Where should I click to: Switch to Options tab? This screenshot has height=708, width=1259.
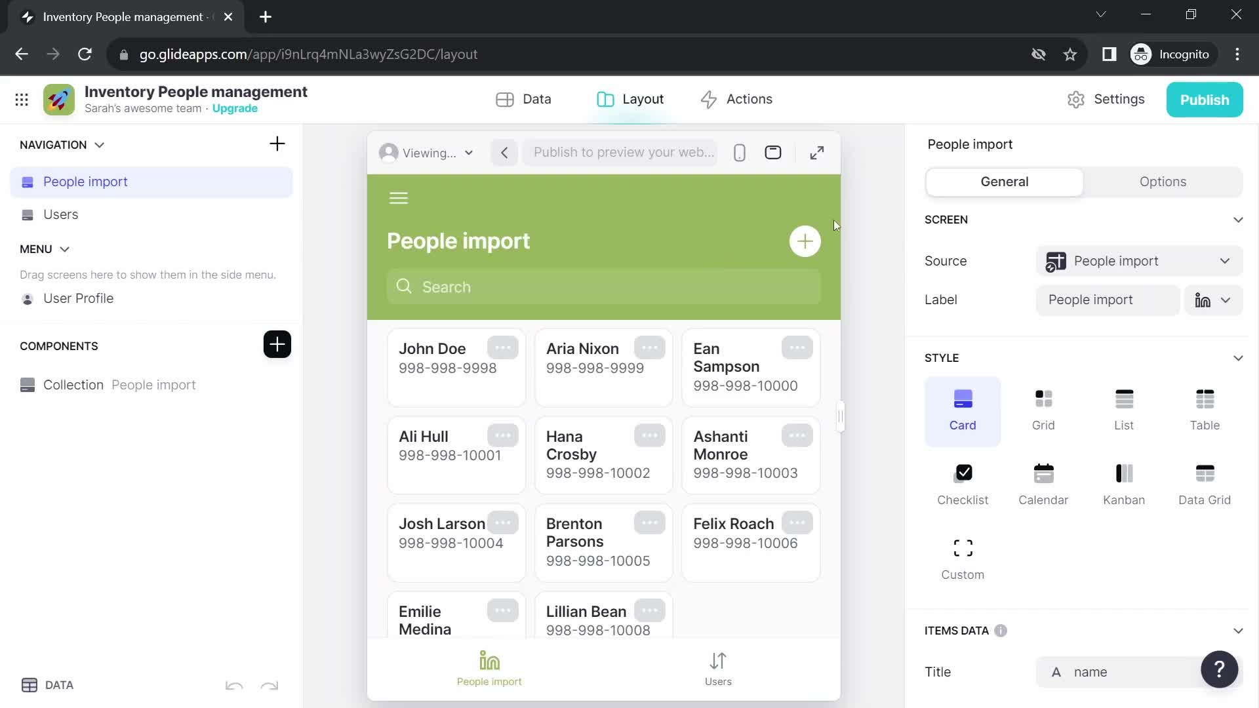tap(1163, 182)
